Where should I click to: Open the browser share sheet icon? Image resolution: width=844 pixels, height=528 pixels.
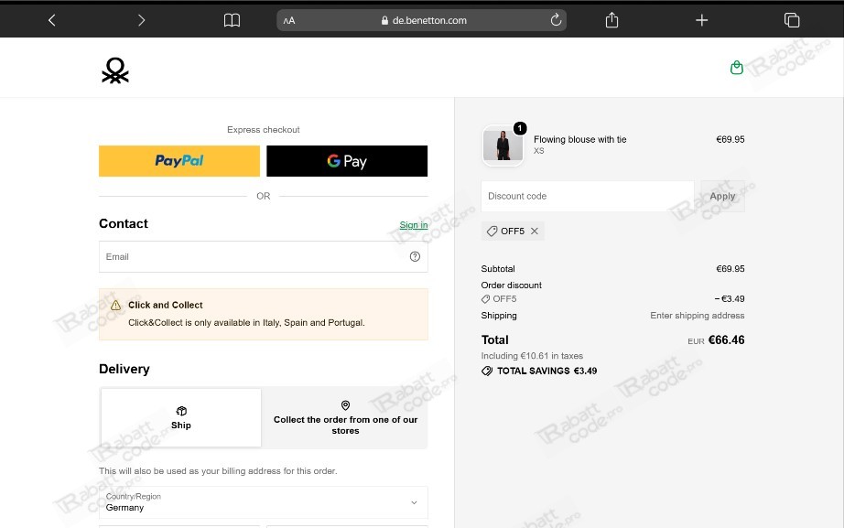(611, 20)
